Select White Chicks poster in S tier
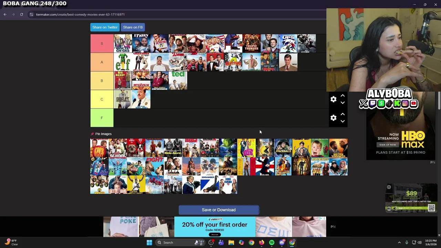 123,43
